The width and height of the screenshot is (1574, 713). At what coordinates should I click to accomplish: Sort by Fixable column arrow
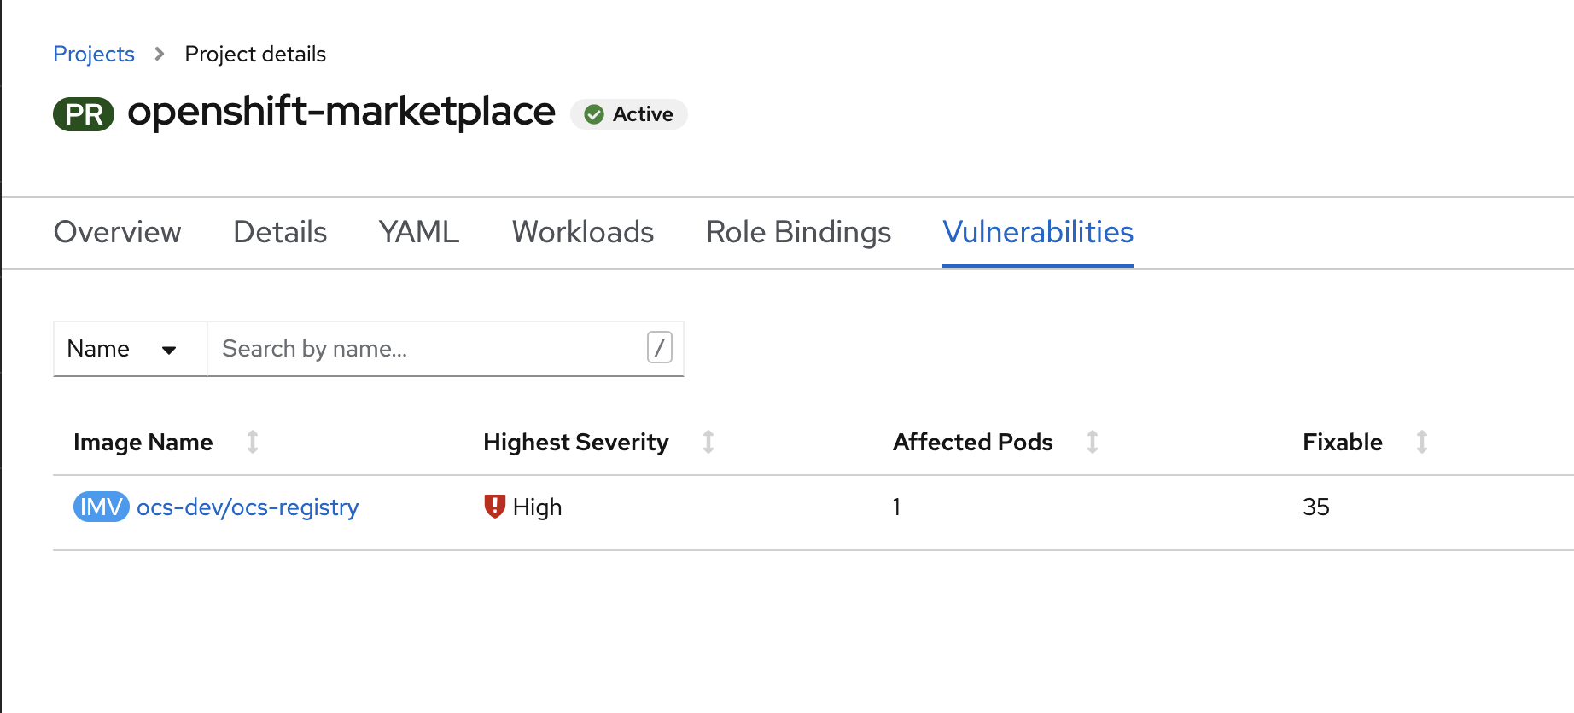pyautogui.click(x=1422, y=442)
